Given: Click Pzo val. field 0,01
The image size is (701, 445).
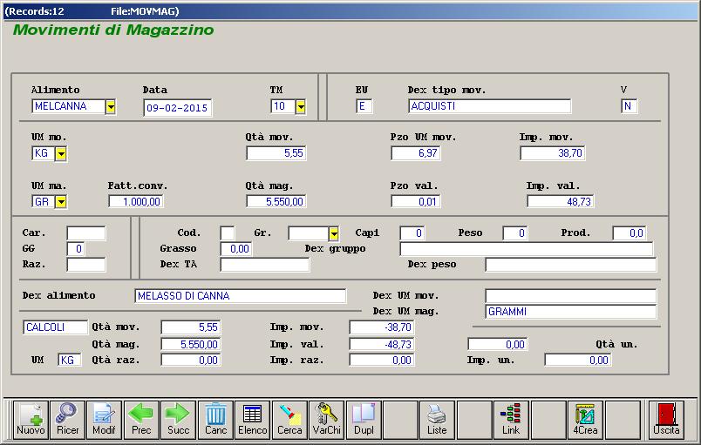Looking at the screenshot, I should (416, 202).
